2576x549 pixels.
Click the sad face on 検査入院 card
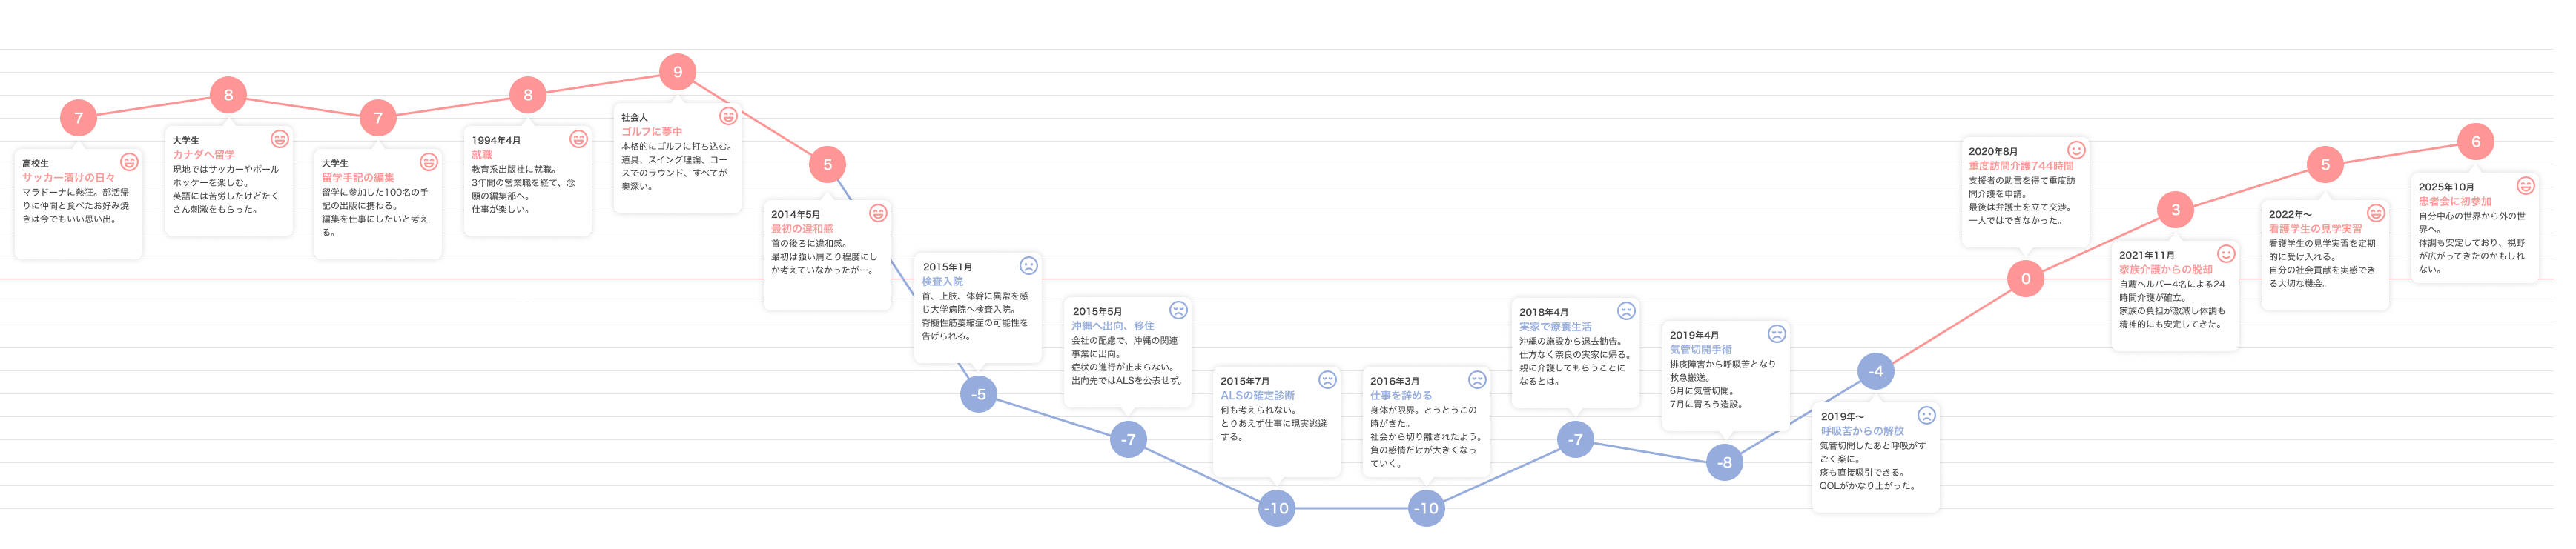click(x=1028, y=266)
